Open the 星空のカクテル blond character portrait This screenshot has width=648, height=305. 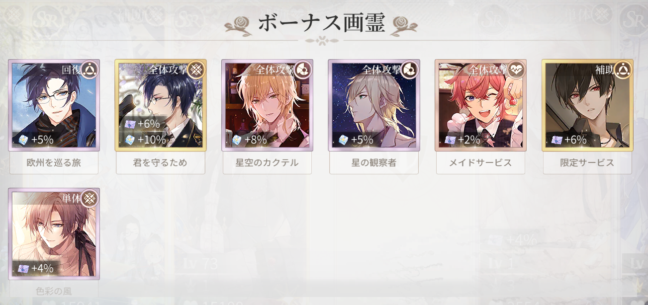pyautogui.click(x=267, y=105)
